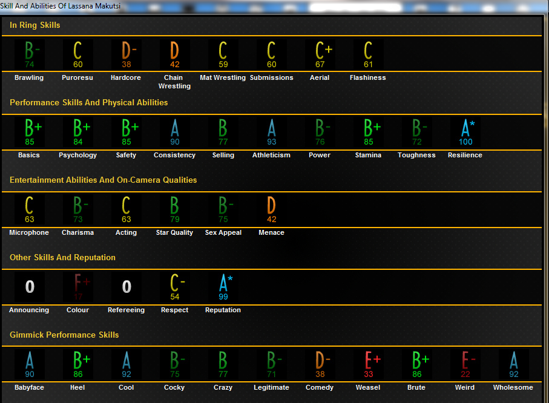The height and width of the screenshot is (403, 549).
Task: Select the Stamina B+ 85 grade tile
Action: coord(369,132)
